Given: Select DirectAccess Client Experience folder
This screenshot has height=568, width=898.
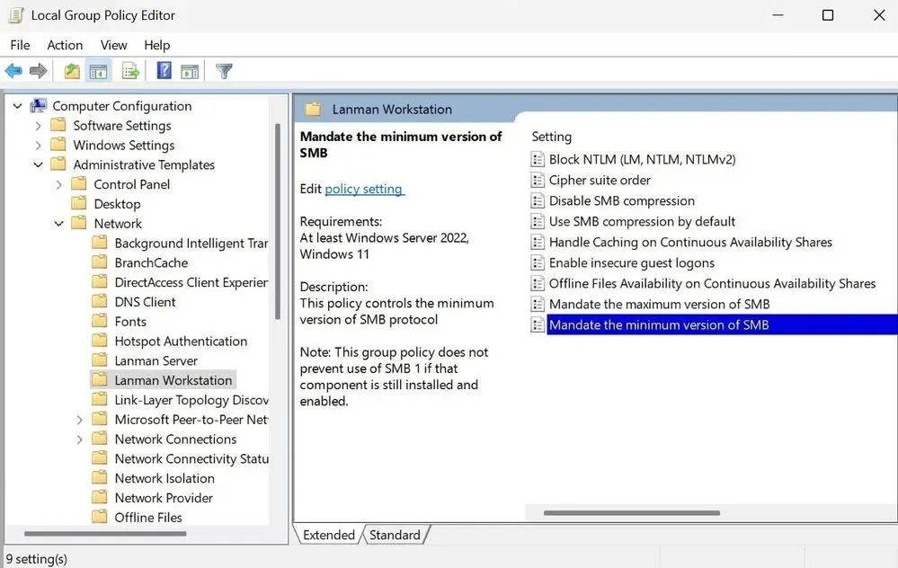Looking at the screenshot, I should [x=191, y=281].
